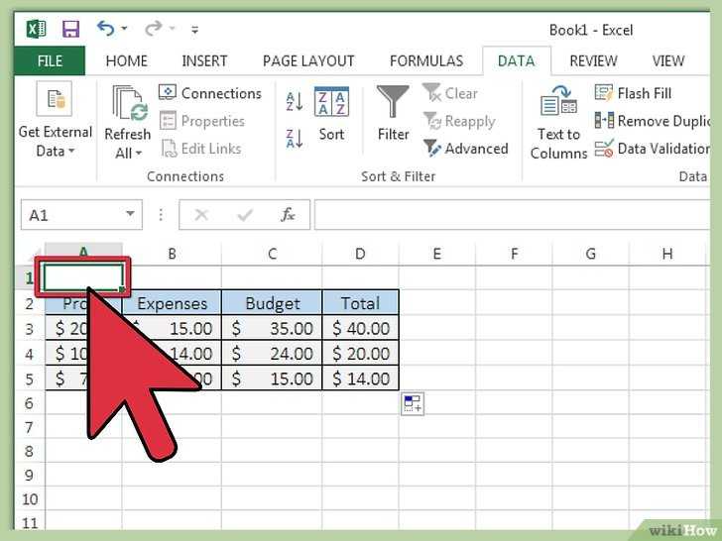Click the Redo arrow icon

pos(154,29)
